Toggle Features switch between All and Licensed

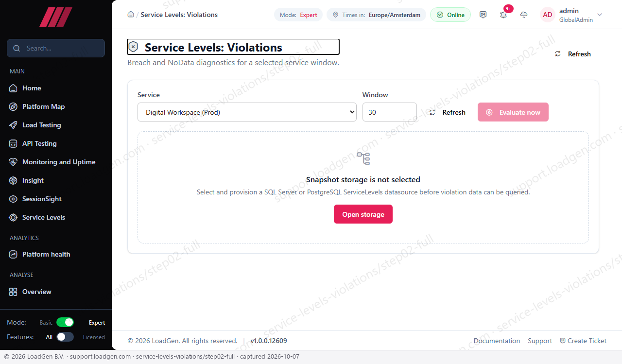[x=65, y=337]
